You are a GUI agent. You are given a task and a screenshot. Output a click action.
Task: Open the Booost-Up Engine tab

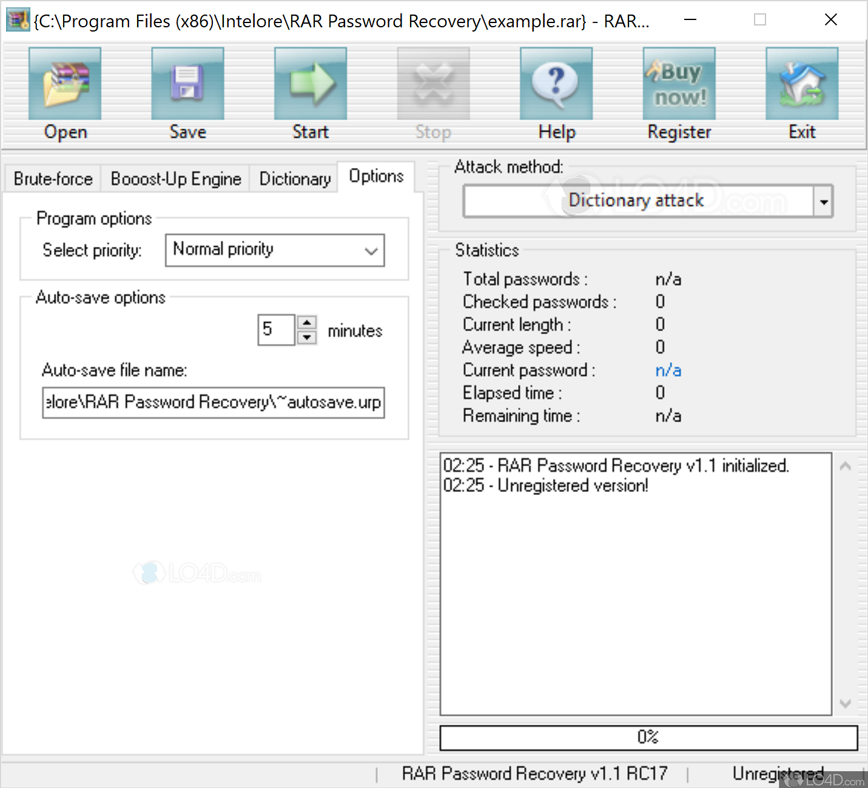(175, 179)
